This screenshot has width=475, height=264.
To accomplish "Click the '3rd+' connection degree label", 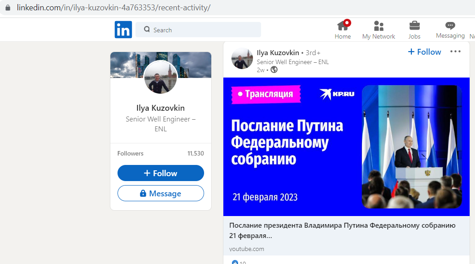I will [x=313, y=53].
